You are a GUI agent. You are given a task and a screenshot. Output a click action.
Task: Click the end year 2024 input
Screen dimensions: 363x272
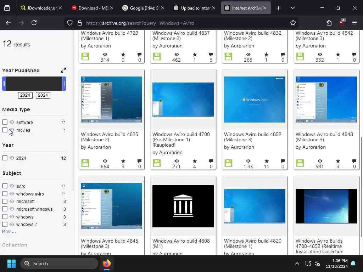point(43,95)
